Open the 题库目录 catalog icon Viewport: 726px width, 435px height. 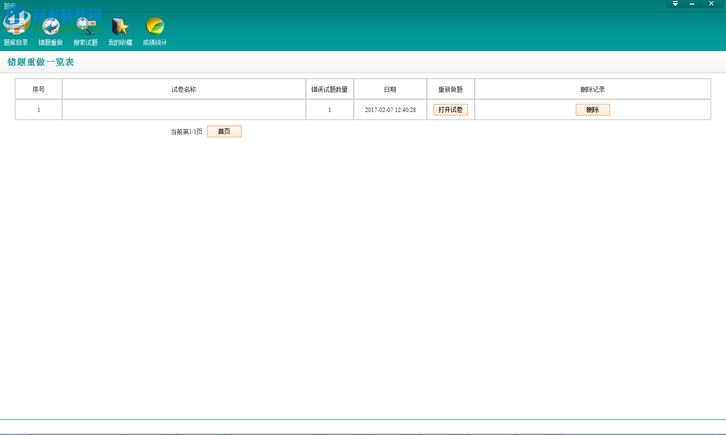pos(16,30)
